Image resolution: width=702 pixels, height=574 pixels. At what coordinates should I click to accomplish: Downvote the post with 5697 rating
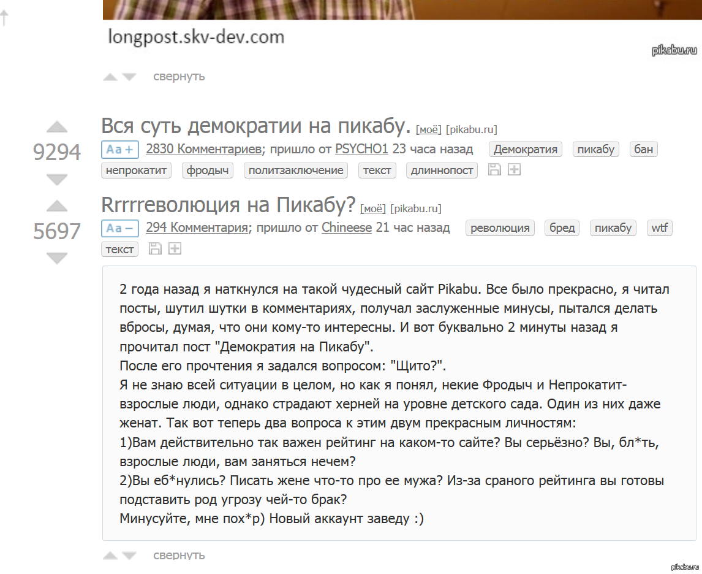click(x=57, y=258)
